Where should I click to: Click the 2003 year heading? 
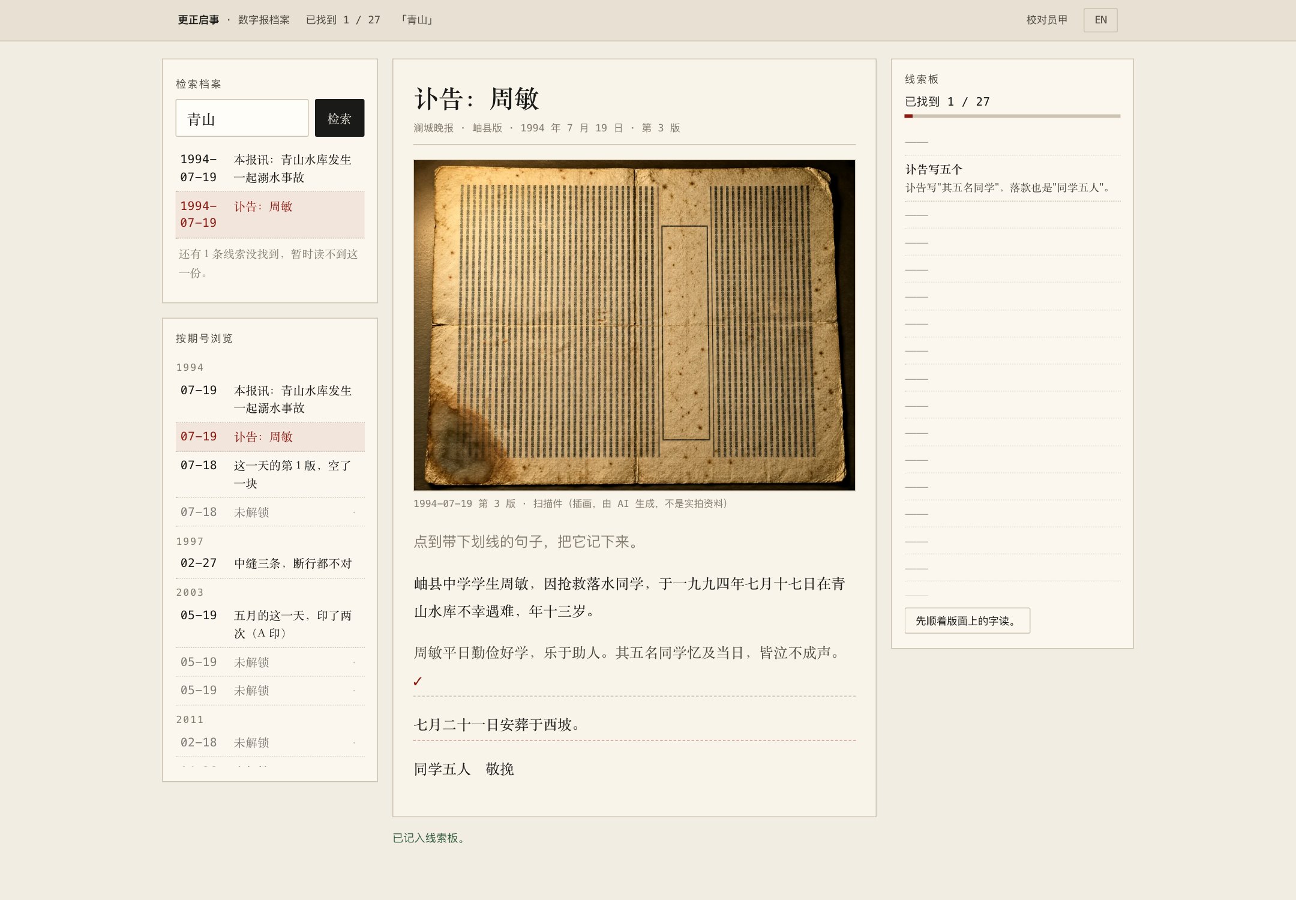point(190,592)
